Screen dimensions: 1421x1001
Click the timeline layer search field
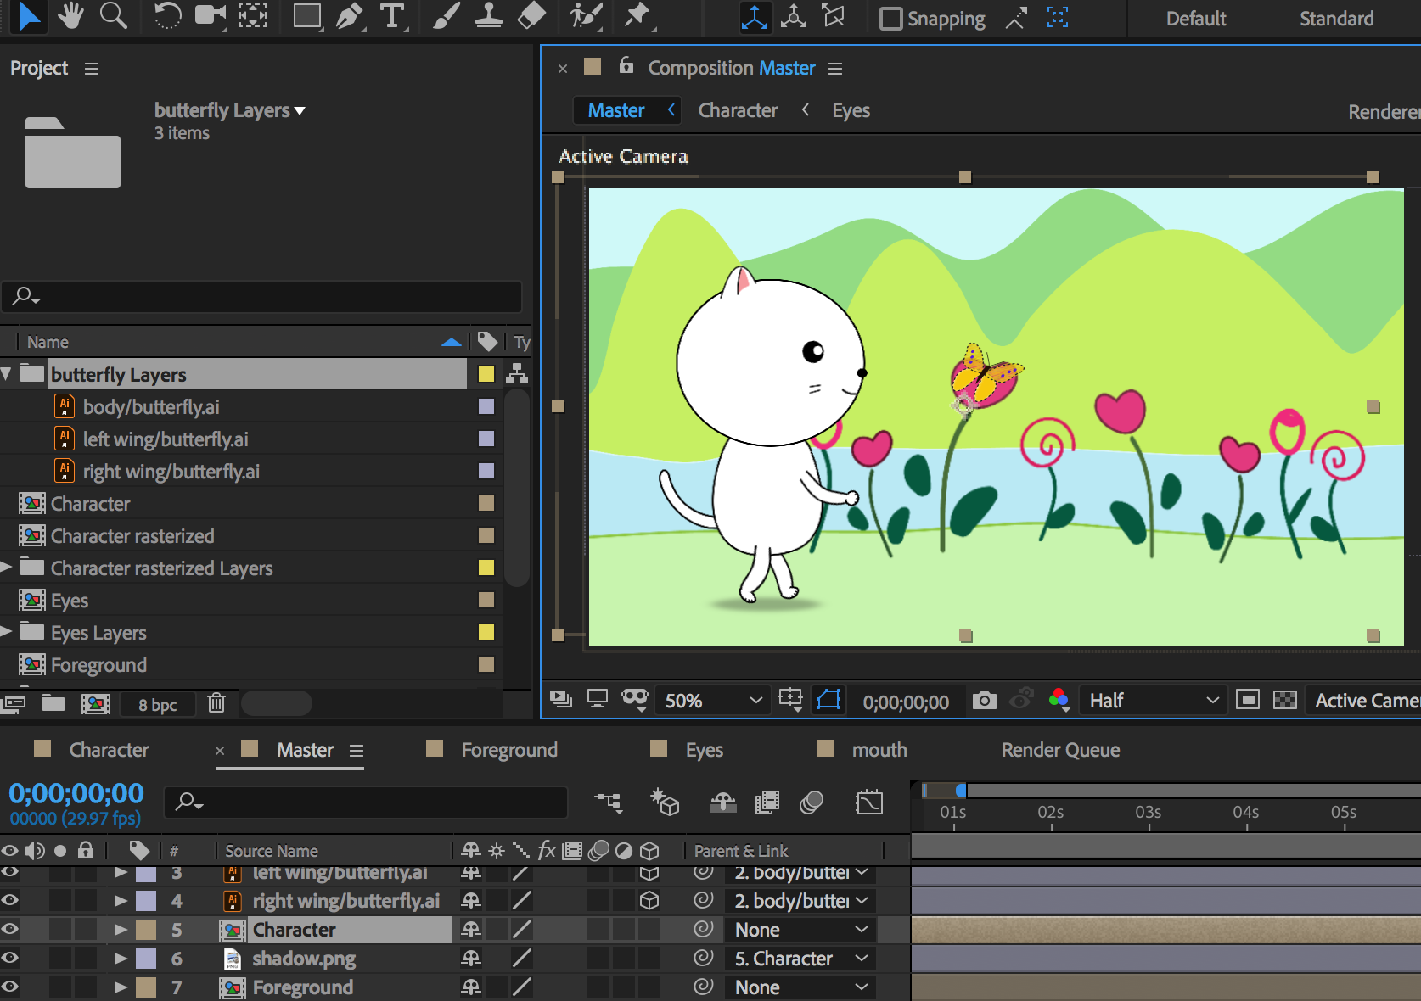(x=366, y=802)
